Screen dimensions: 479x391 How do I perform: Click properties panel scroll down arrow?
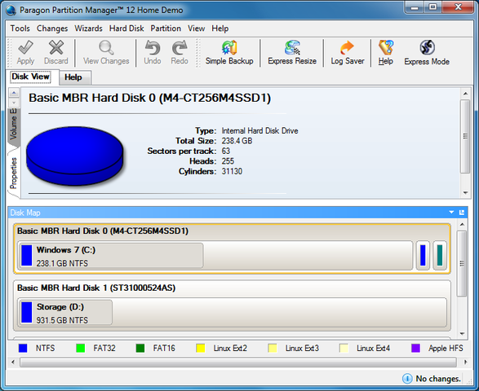[465, 193]
